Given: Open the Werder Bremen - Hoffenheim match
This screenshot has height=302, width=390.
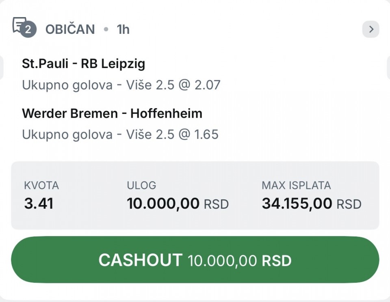Looking at the screenshot, I should pos(112,113).
